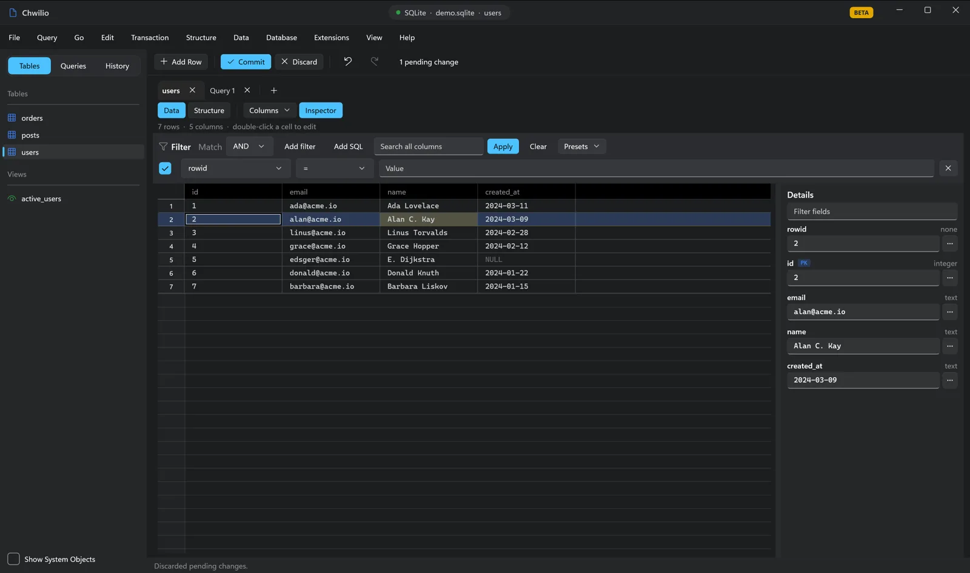Open the equals operator dropdown
This screenshot has height=573, width=970.
click(335, 169)
